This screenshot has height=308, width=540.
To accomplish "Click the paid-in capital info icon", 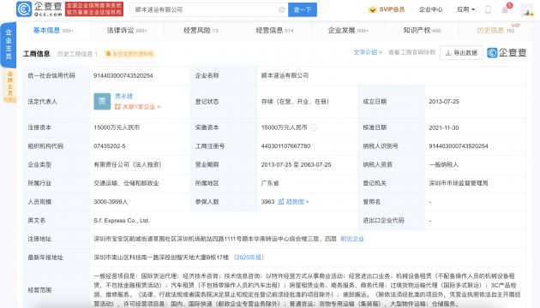I will coord(314,127).
